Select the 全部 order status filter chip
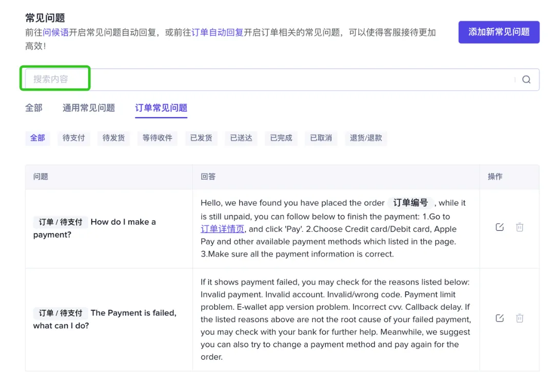 coord(37,138)
